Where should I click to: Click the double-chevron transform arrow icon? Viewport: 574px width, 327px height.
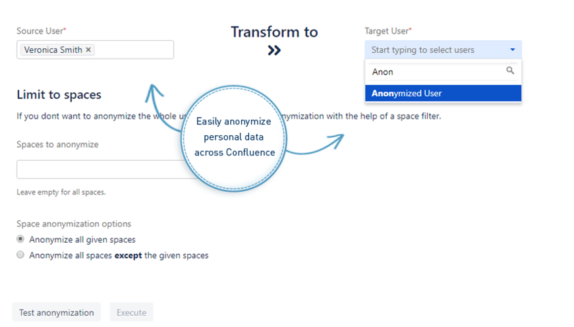click(274, 50)
